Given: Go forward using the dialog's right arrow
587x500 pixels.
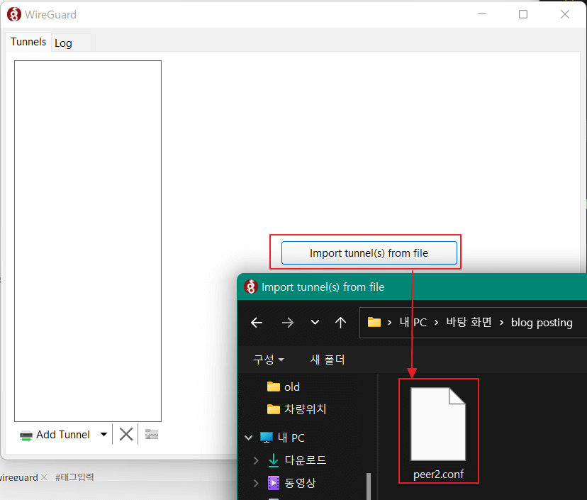Looking at the screenshot, I should pyautogui.click(x=288, y=323).
